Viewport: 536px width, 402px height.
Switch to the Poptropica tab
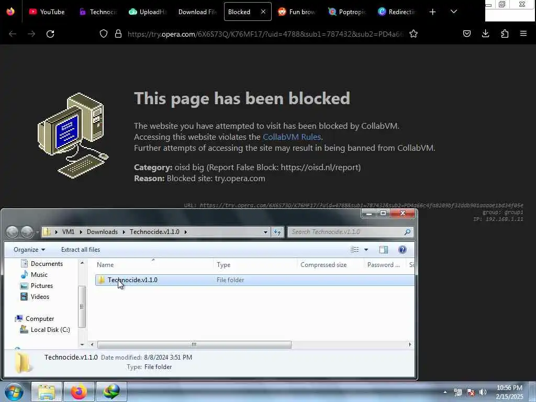(347, 12)
